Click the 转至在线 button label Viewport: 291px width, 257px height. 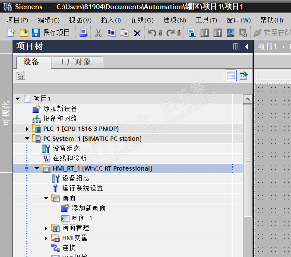coord(277,33)
